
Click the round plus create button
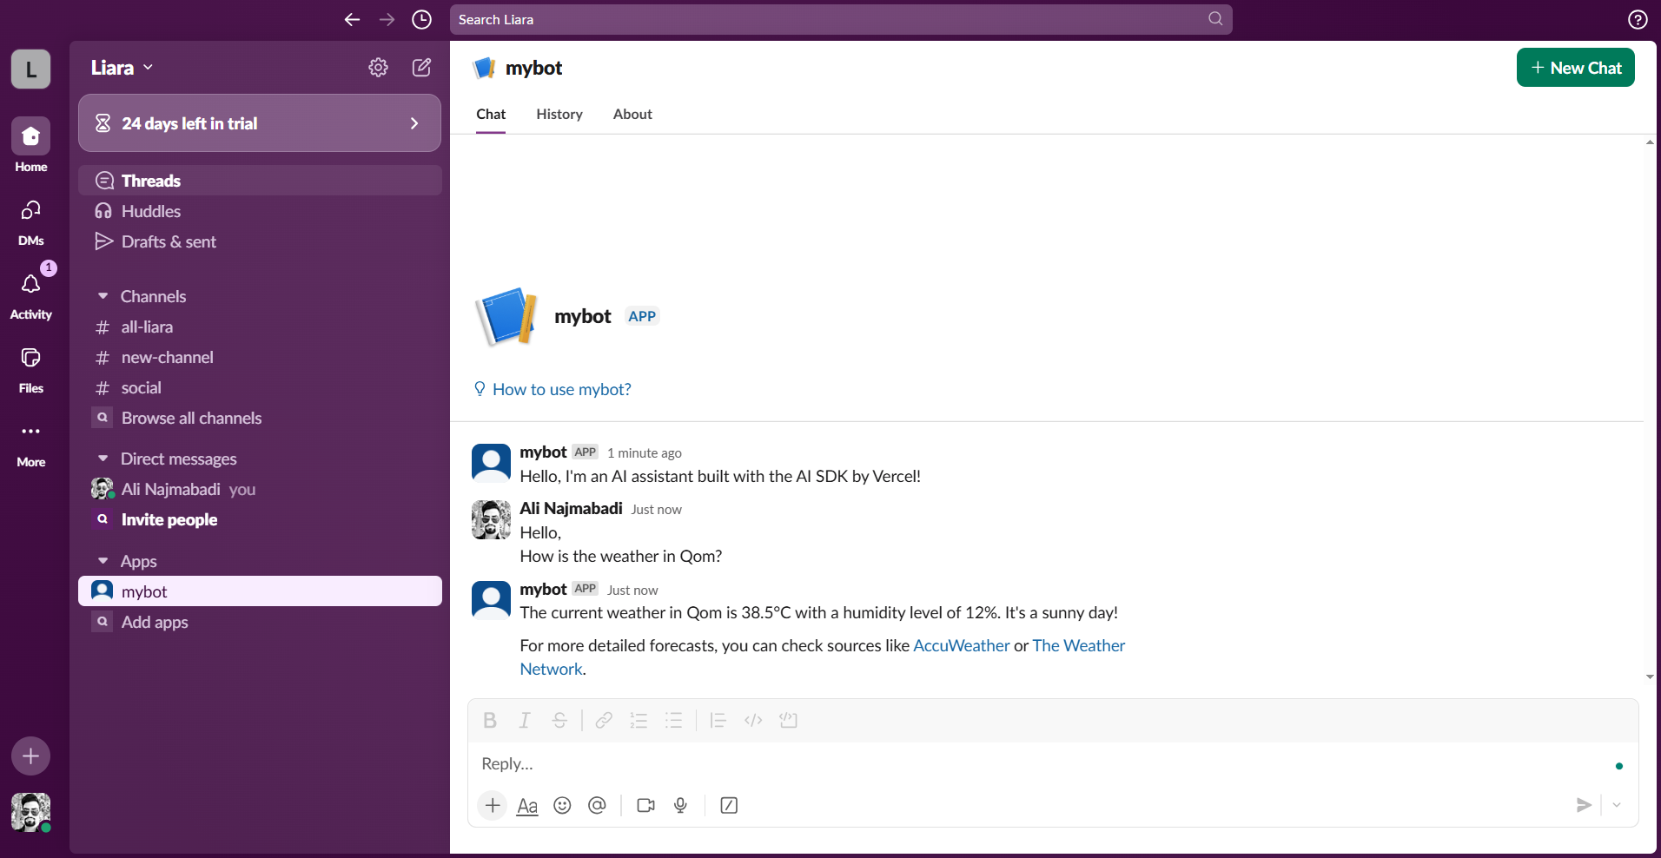(x=30, y=756)
